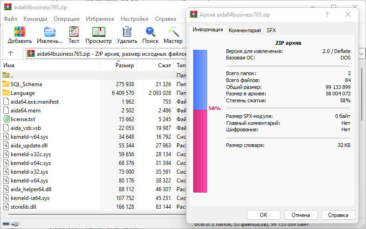The image size is (366, 229).
Task: Open the Операции menu
Action: pos(67,19)
